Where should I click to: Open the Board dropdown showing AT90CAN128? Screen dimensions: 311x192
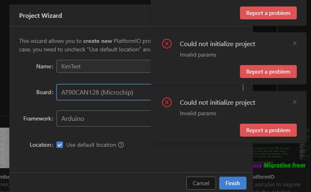[x=104, y=92]
